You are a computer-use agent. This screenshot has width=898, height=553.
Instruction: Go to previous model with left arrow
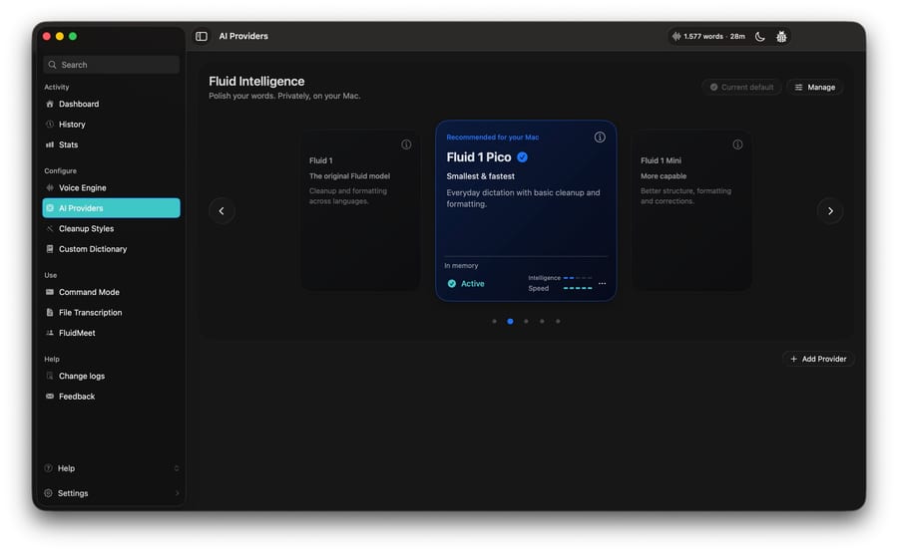[x=222, y=211]
